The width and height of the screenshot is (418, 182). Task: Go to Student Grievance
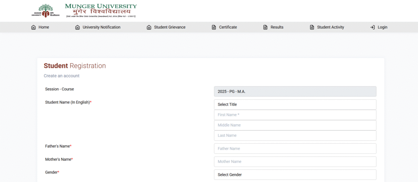pos(169,27)
